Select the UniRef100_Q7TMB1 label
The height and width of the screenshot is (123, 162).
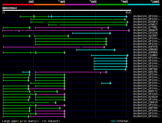coord(145,28)
